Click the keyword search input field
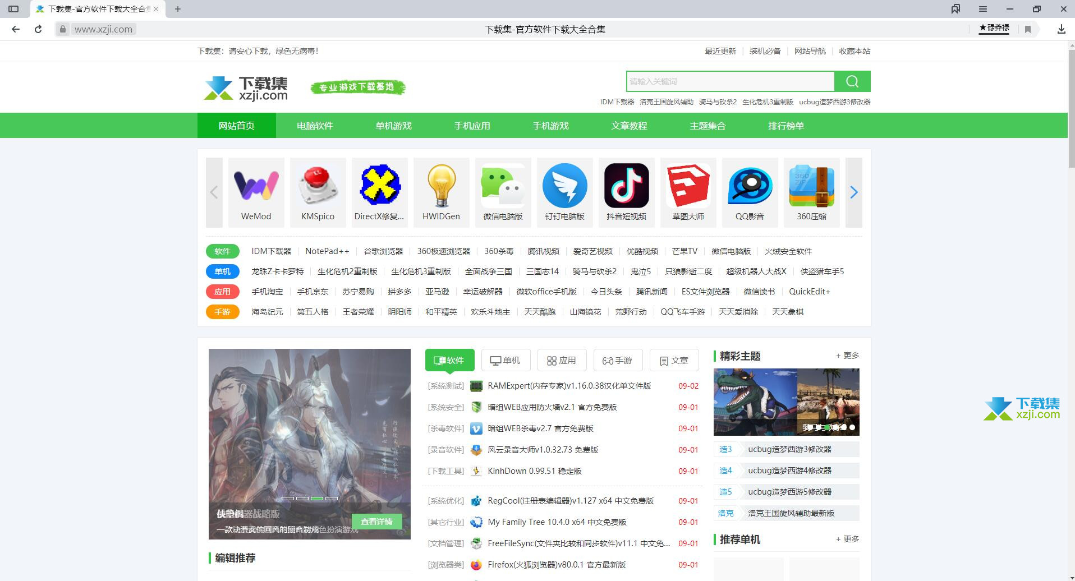Viewport: 1075px width, 581px height. pyautogui.click(x=731, y=81)
